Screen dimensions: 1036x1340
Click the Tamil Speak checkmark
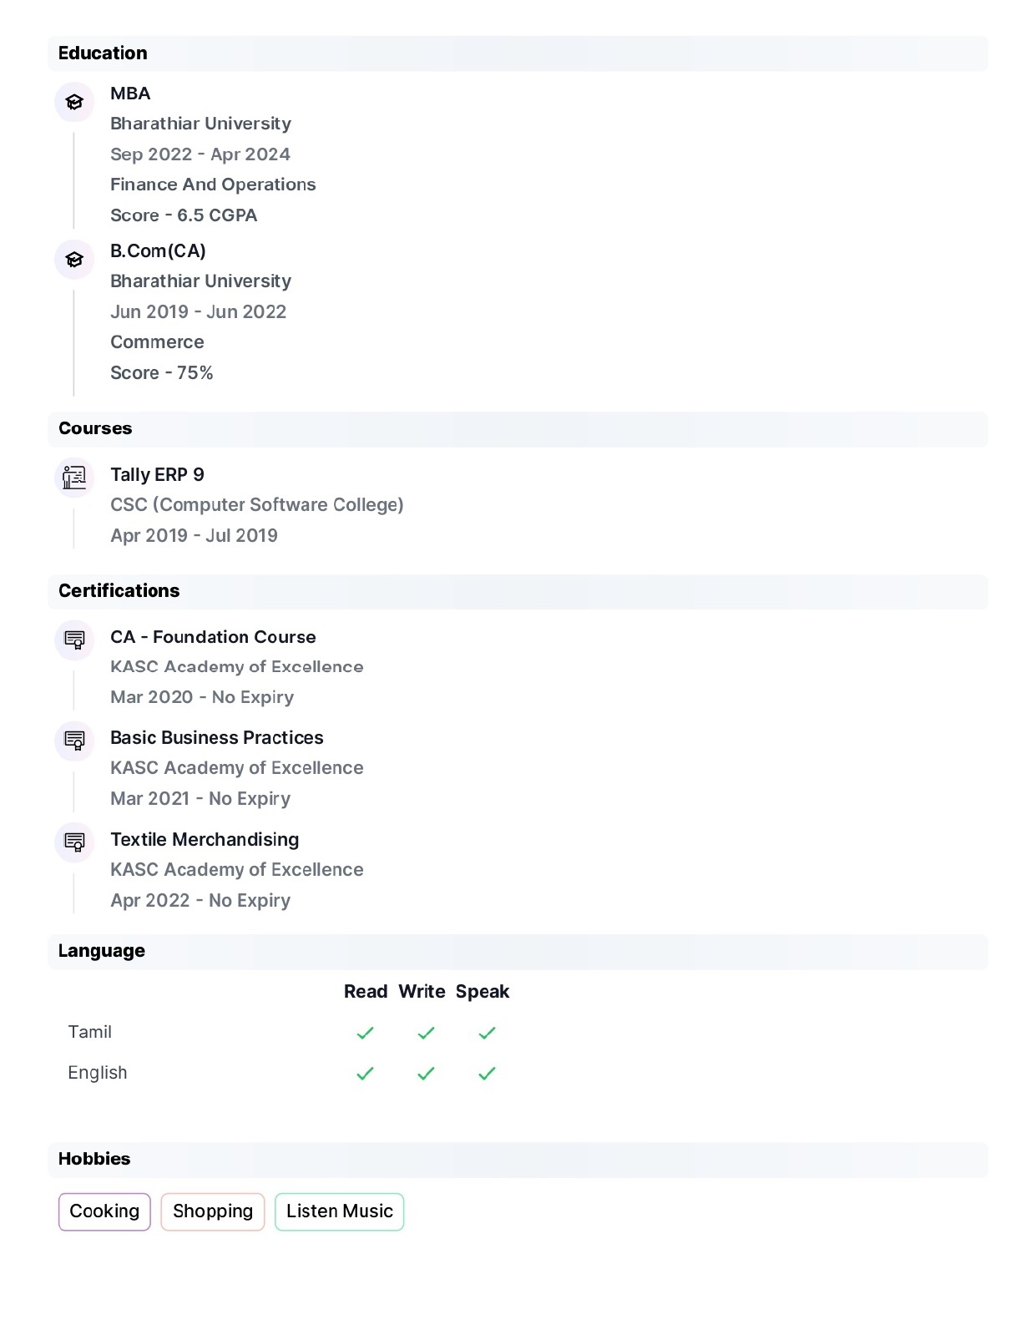click(487, 1033)
